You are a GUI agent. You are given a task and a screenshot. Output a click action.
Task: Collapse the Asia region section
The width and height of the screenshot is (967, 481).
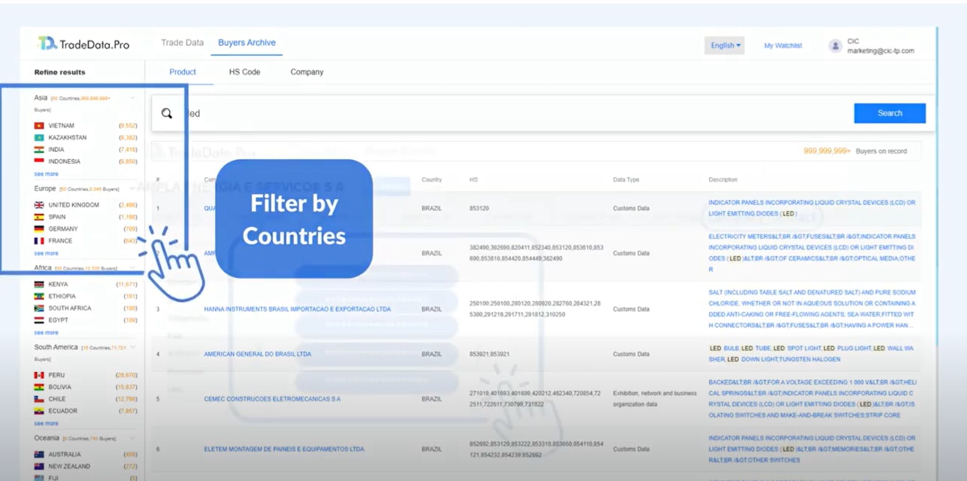coord(132,98)
